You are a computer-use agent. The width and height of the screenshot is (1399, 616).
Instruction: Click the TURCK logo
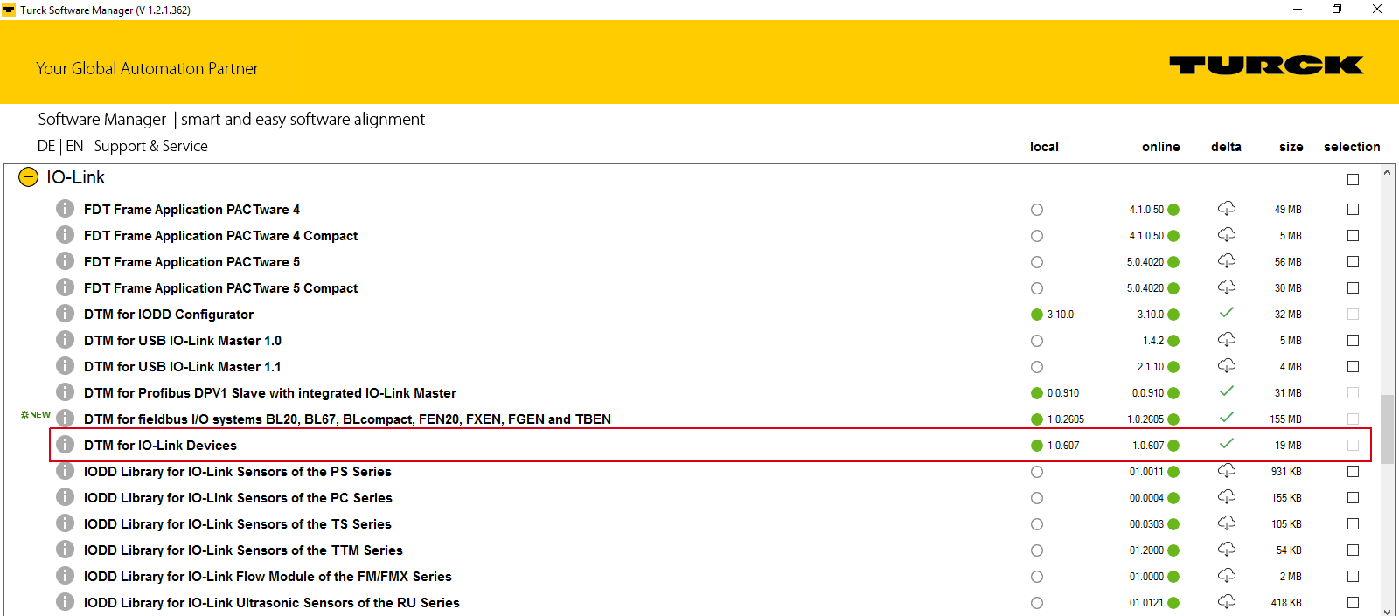[1266, 66]
